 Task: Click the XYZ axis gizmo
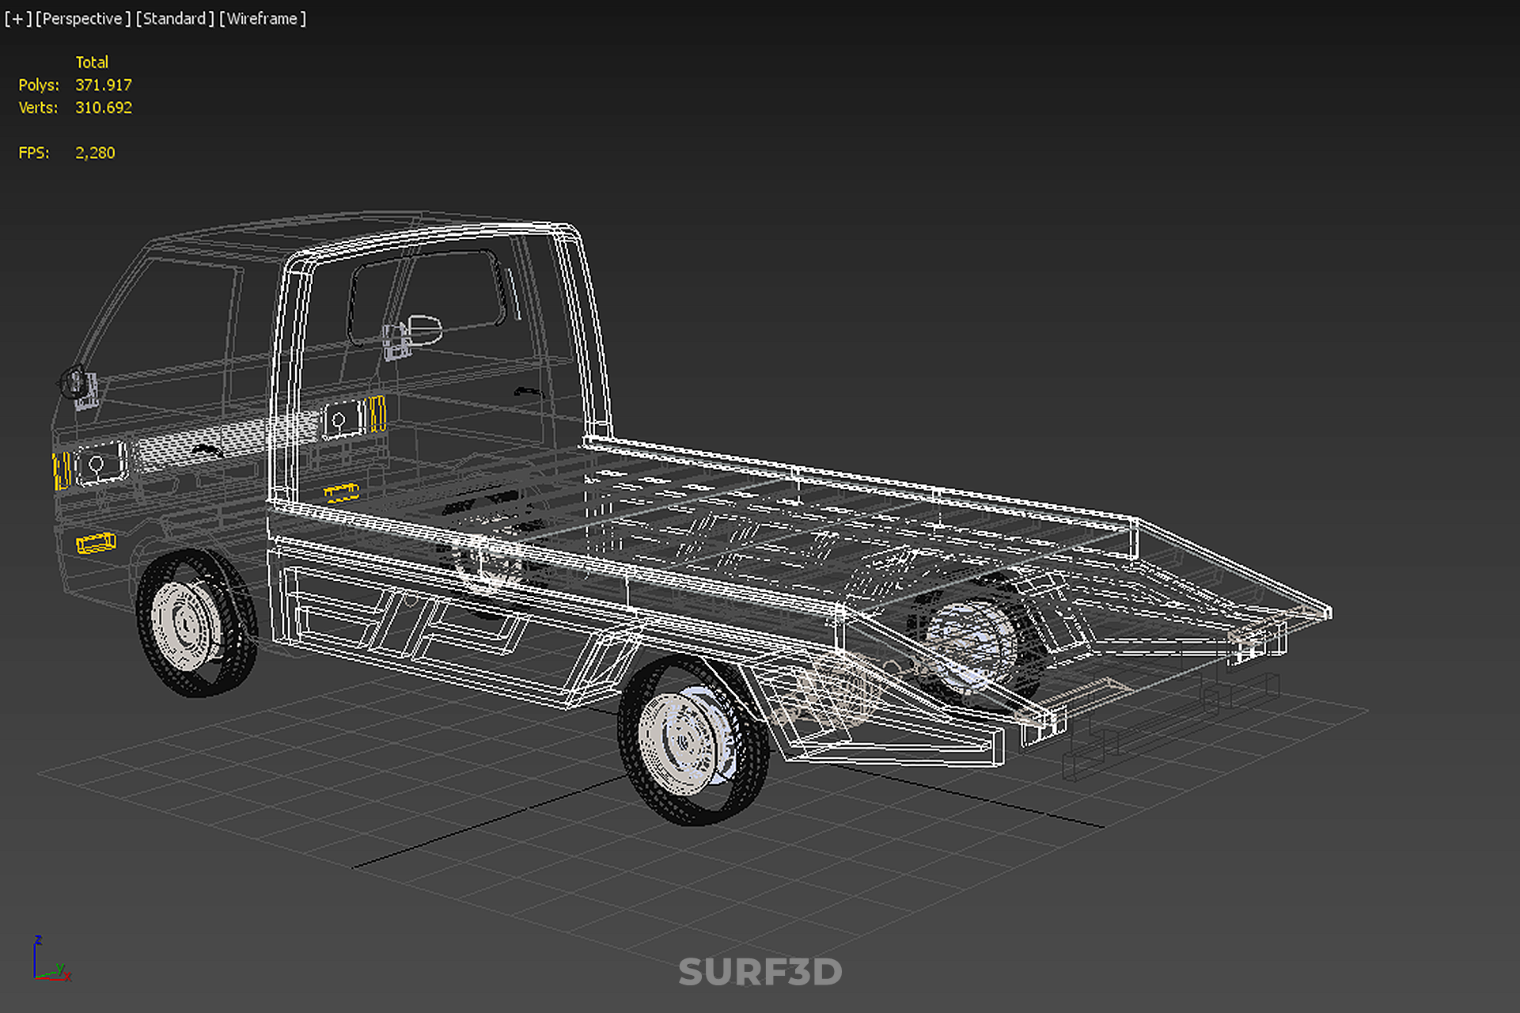tap(49, 961)
